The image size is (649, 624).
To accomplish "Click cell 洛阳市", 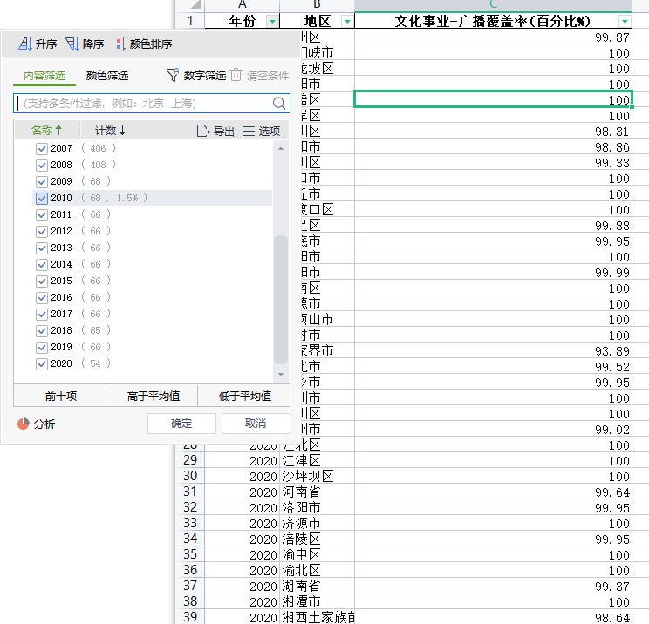I will click(317, 508).
